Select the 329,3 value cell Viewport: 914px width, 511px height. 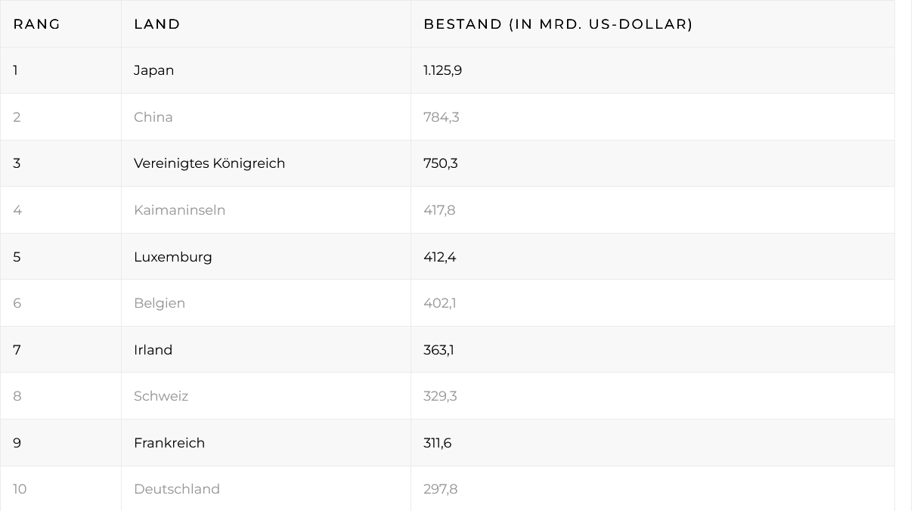click(440, 396)
